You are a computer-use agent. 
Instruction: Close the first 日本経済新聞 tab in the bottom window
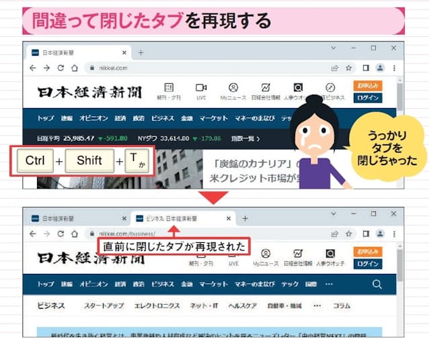(x=124, y=218)
